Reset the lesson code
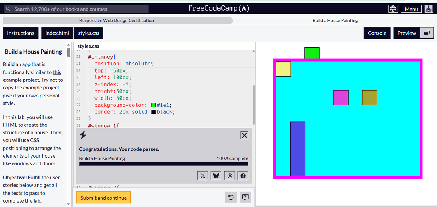Screen dimensions: 437x207 click(x=231, y=198)
